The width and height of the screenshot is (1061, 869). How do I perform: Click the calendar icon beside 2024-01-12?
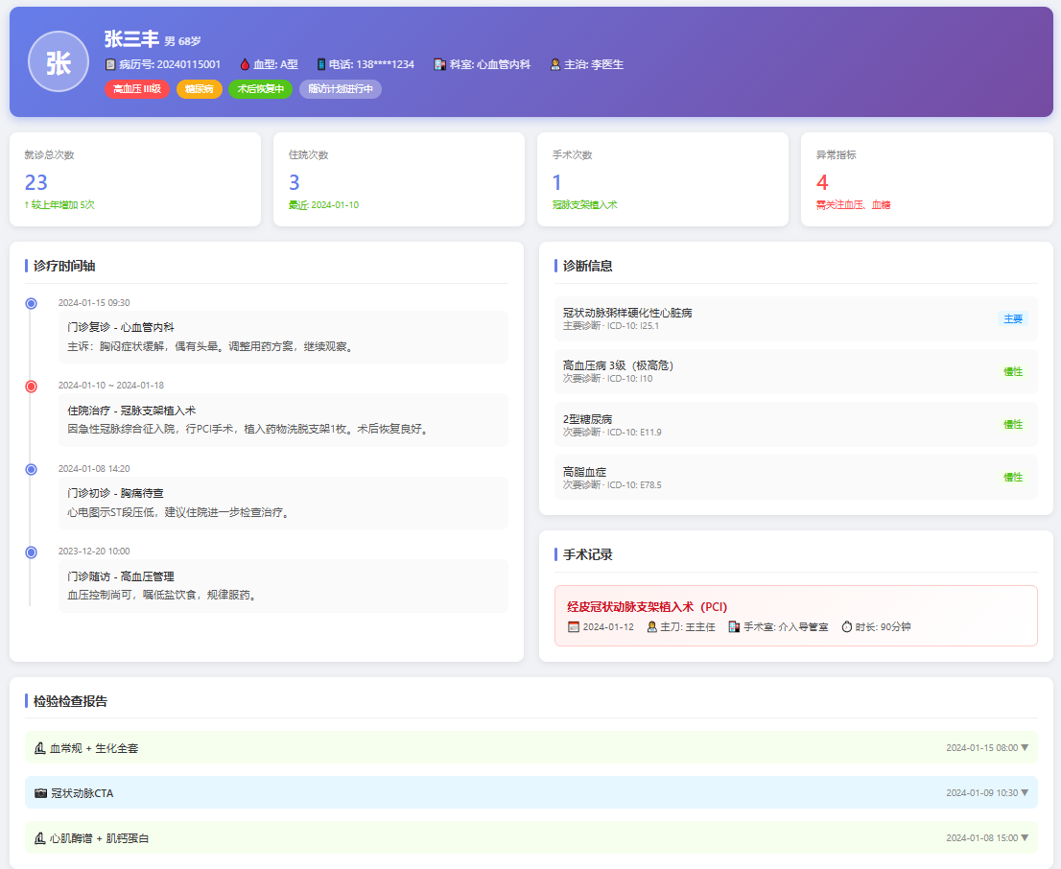[x=574, y=626]
